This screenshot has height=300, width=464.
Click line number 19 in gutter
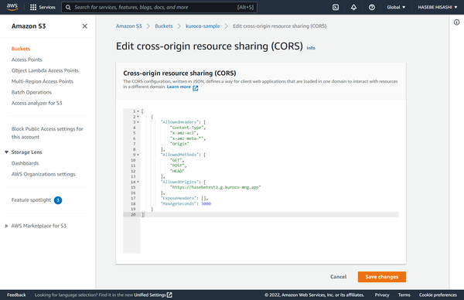tap(133, 210)
